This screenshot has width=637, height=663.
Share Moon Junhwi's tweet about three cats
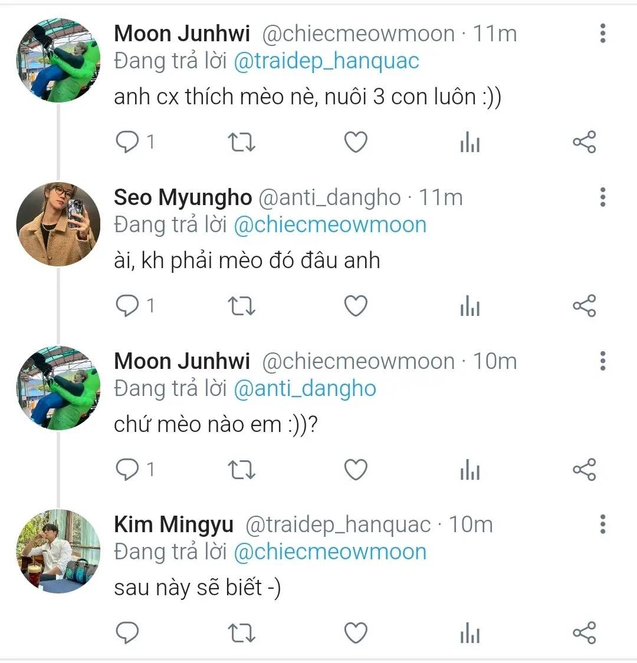[x=584, y=142]
